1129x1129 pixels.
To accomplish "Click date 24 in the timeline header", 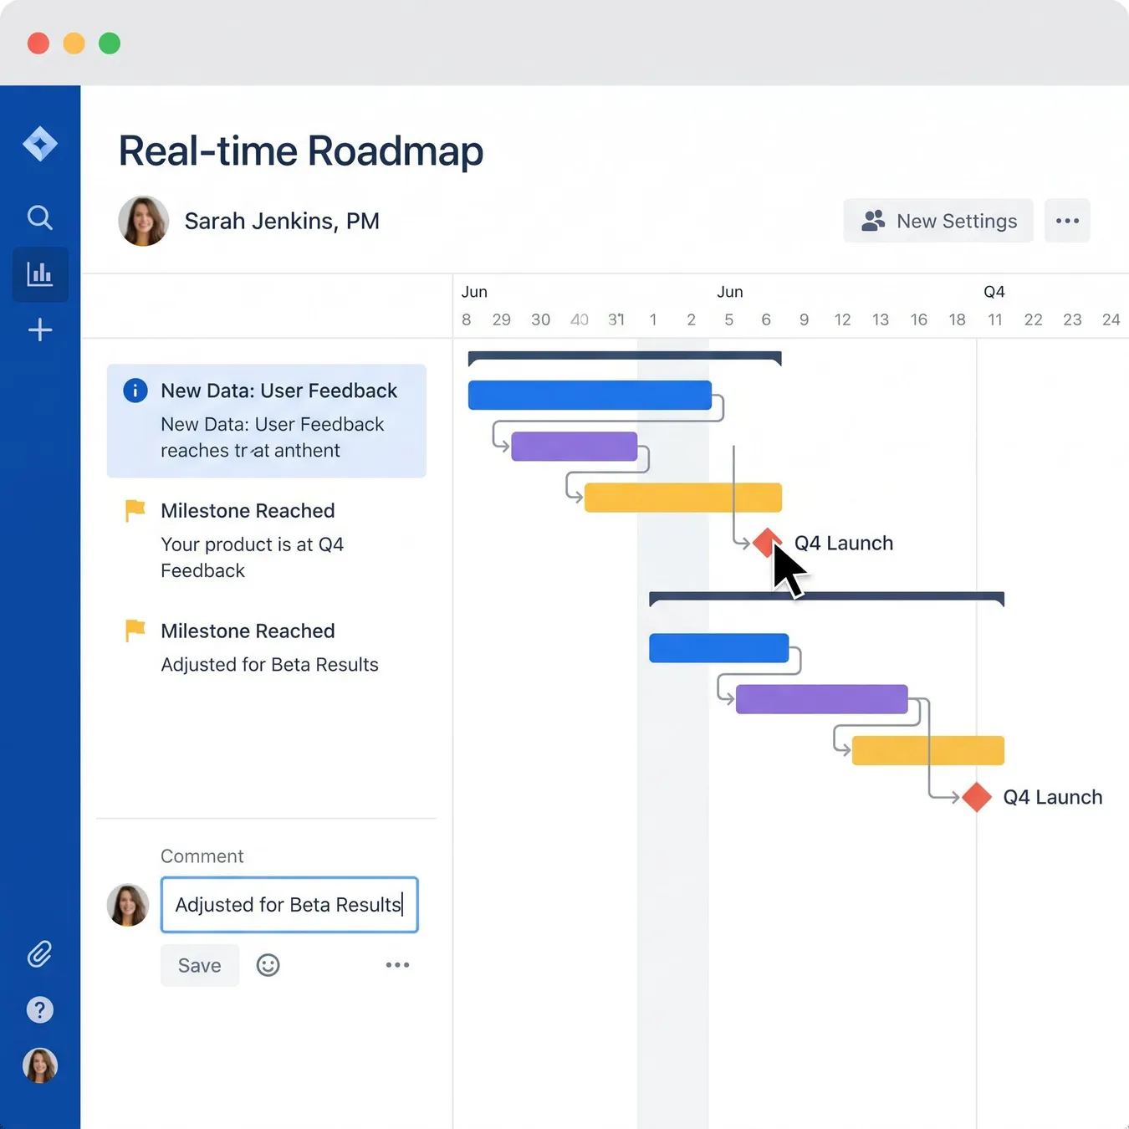I will pyautogui.click(x=1111, y=319).
